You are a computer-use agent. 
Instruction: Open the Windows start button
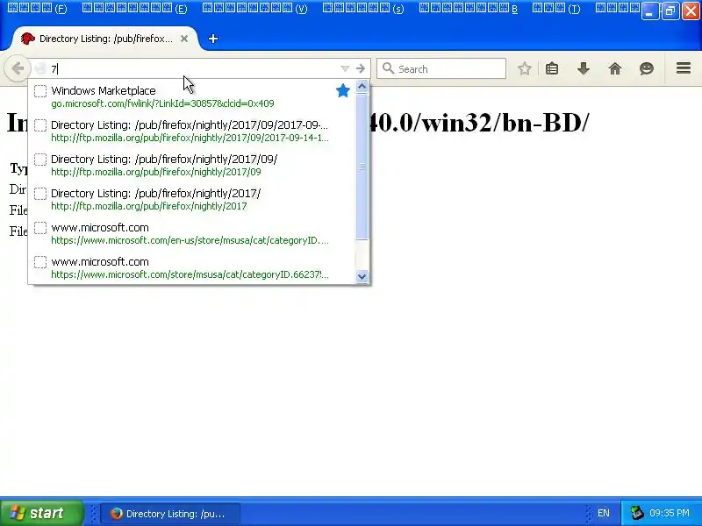coord(41,513)
